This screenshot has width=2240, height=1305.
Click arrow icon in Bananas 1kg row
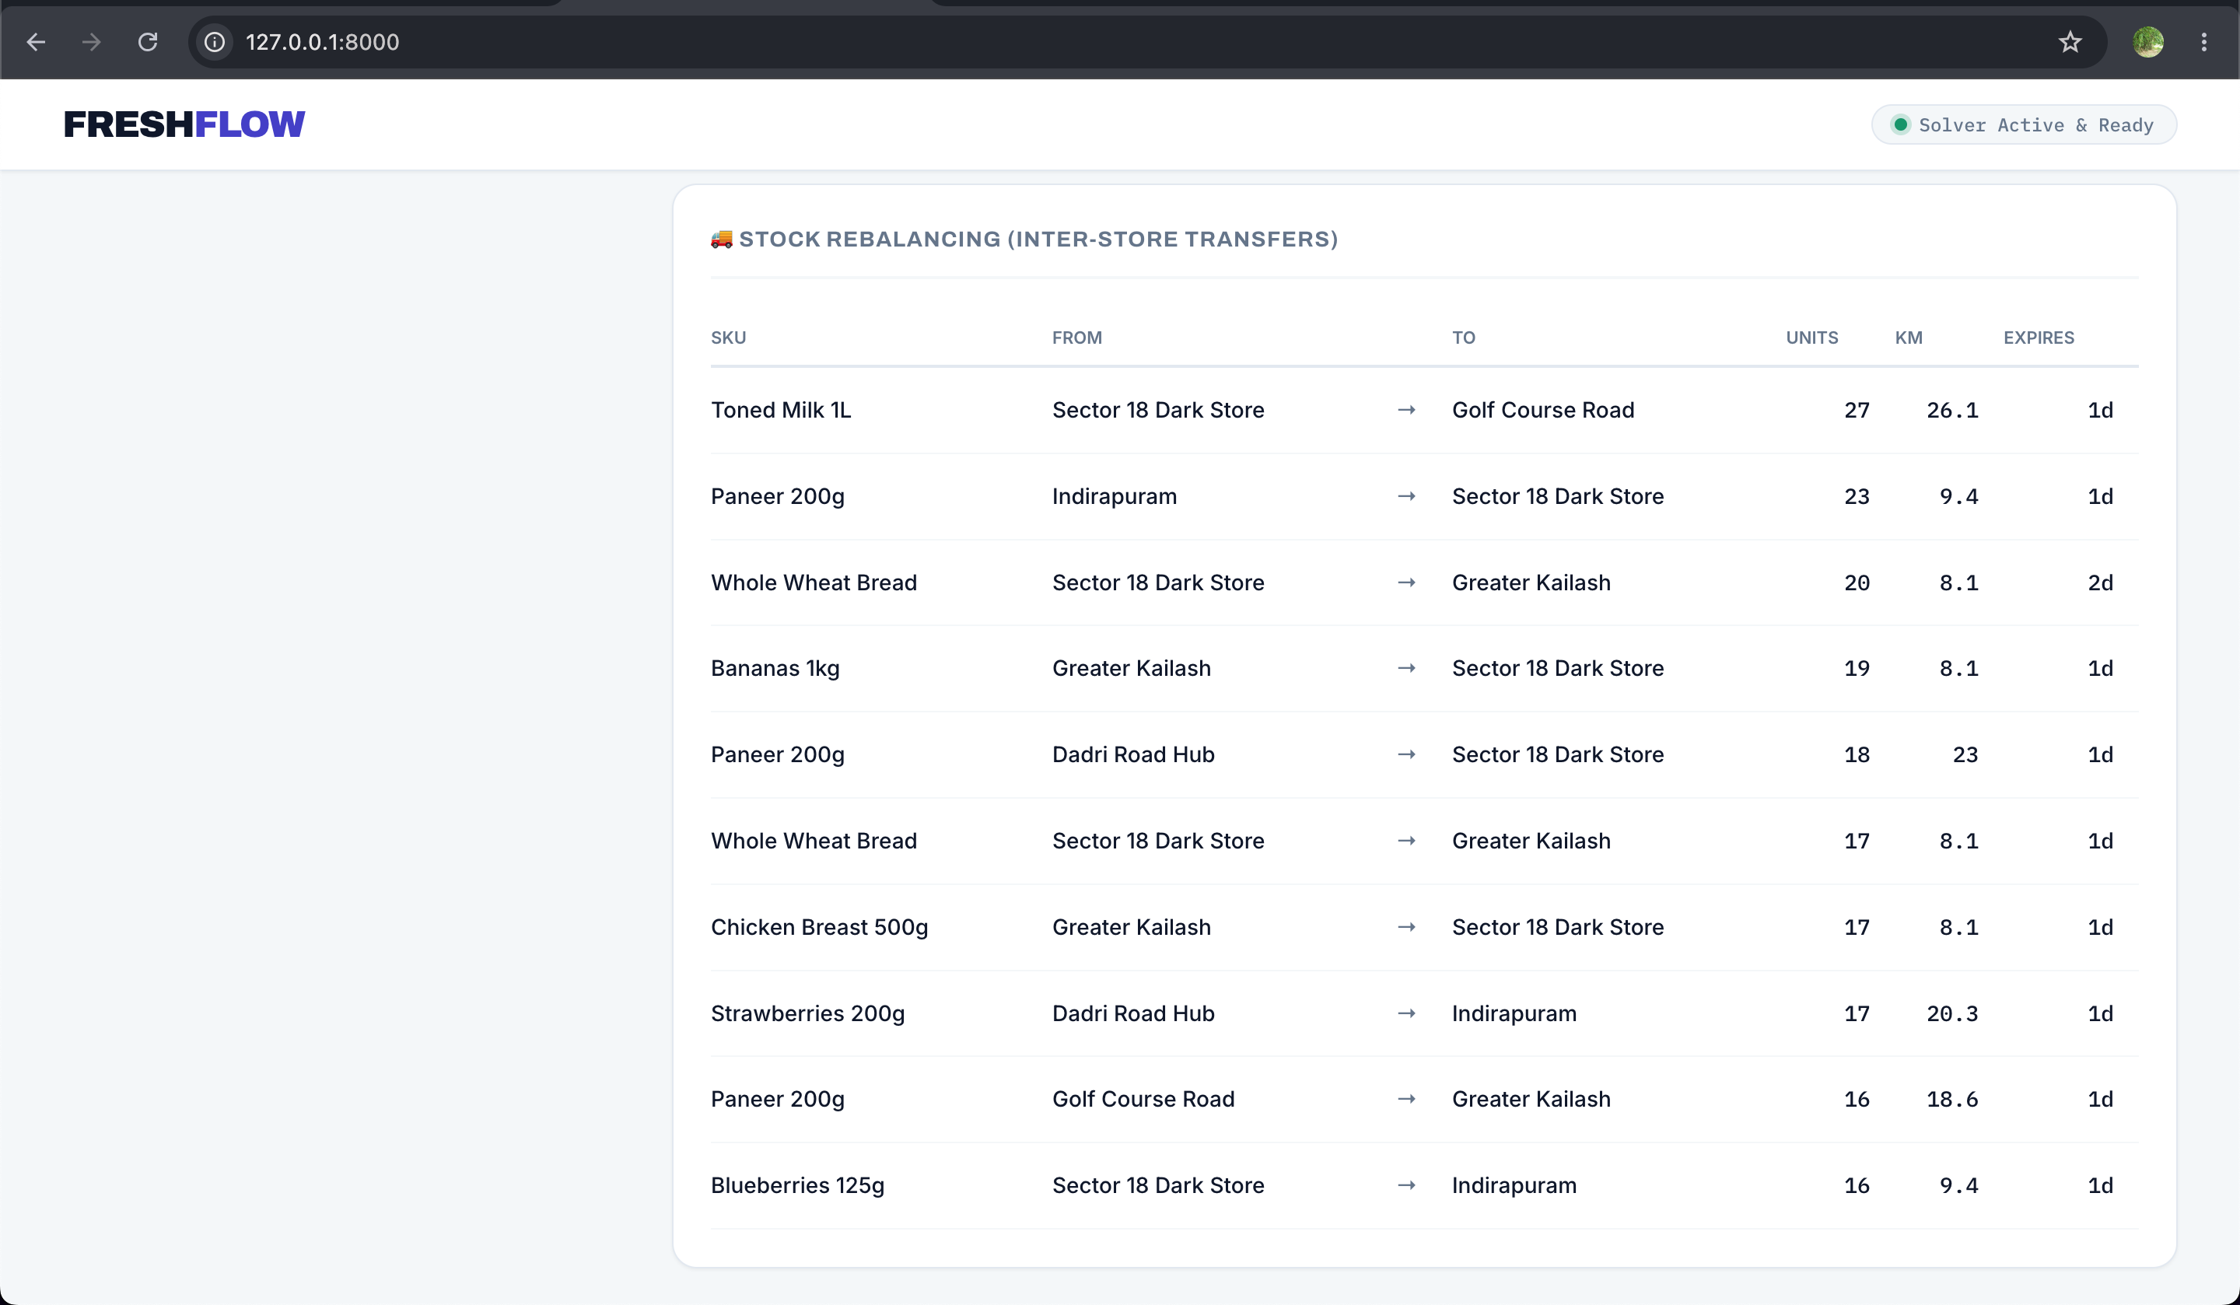pyautogui.click(x=1405, y=669)
